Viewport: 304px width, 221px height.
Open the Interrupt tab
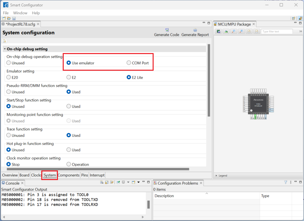point(97,175)
